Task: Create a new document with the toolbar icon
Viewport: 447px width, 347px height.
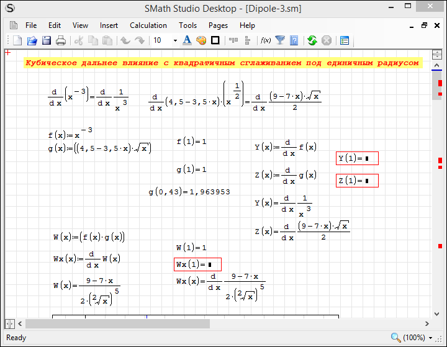Action: [x=17, y=41]
